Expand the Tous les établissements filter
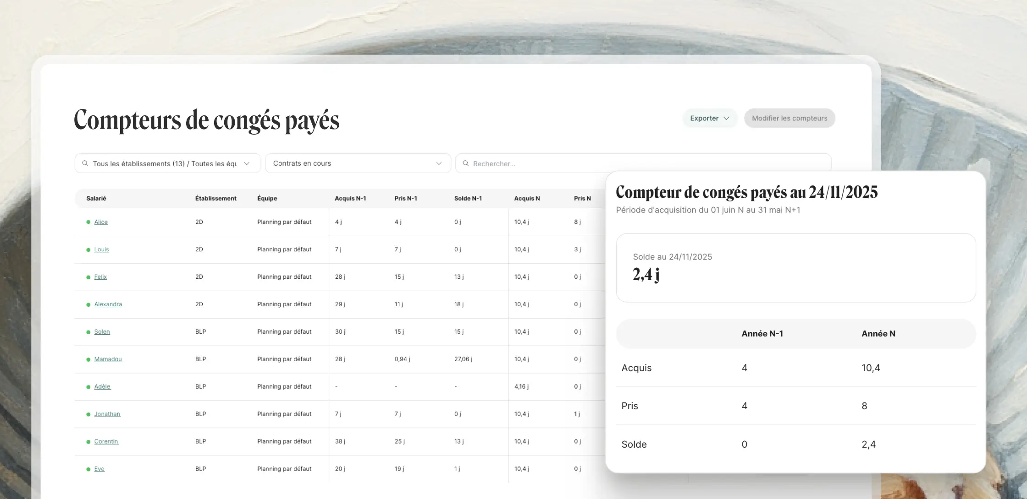1027x499 pixels. pyautogui.click(x=167, y=163)
